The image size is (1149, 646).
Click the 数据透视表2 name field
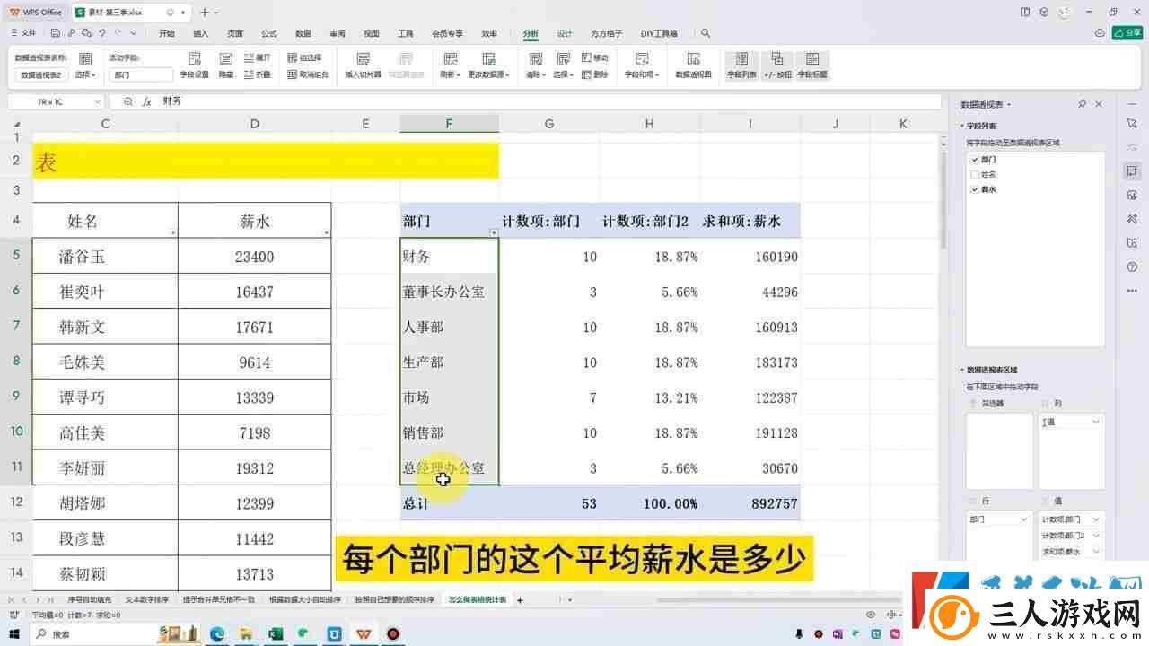coord(42,75)
